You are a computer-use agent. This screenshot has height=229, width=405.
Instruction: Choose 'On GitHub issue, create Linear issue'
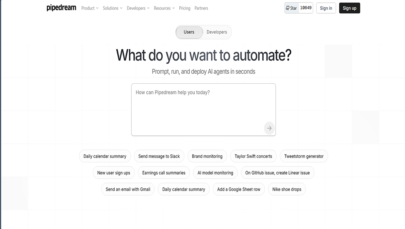(277, 173)
